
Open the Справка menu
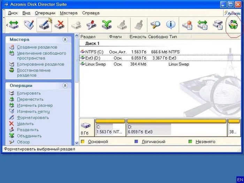91,13
